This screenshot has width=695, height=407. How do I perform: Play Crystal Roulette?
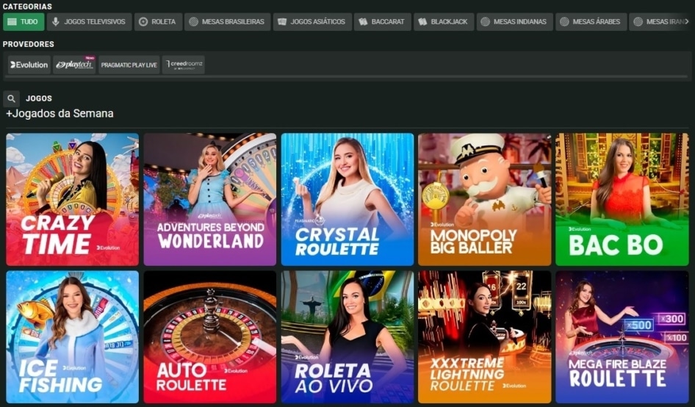(x=347, y=200)
